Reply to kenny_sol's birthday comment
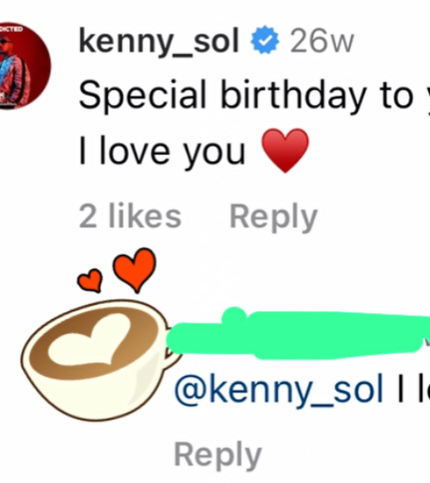Image resolution: width=430 pixels, height=483 pixels. 273,217
